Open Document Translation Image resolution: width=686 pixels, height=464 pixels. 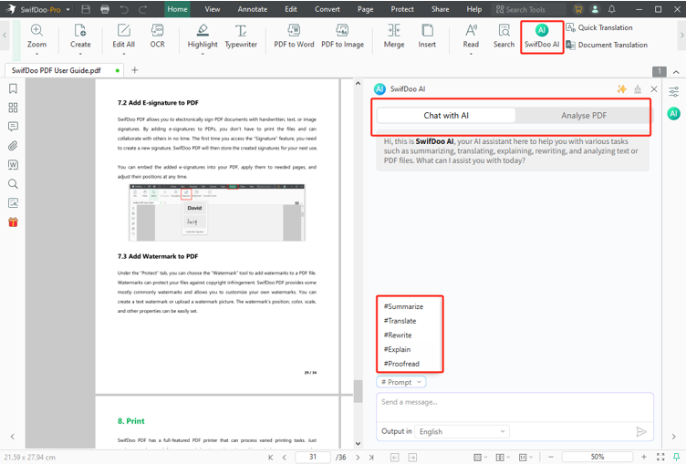[x=607, y=45]
